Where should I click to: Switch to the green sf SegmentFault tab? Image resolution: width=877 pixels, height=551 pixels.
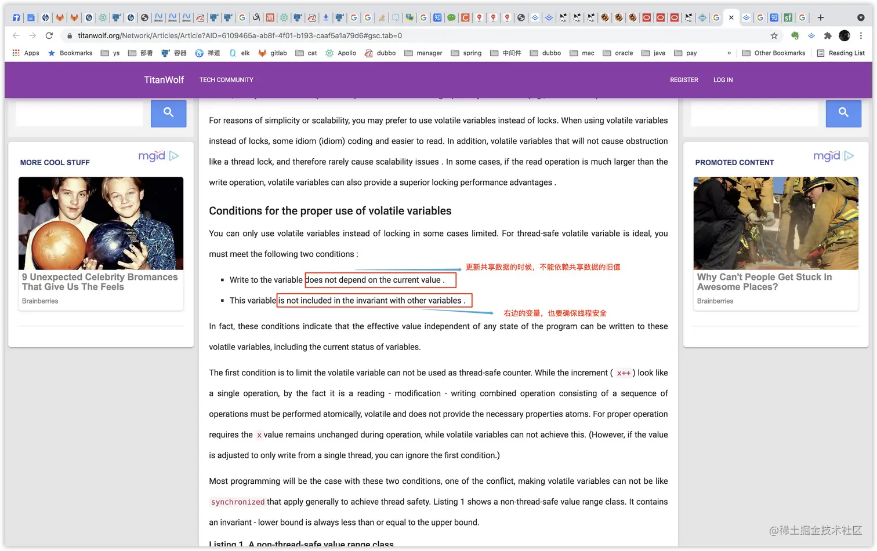tap(788, 17)
